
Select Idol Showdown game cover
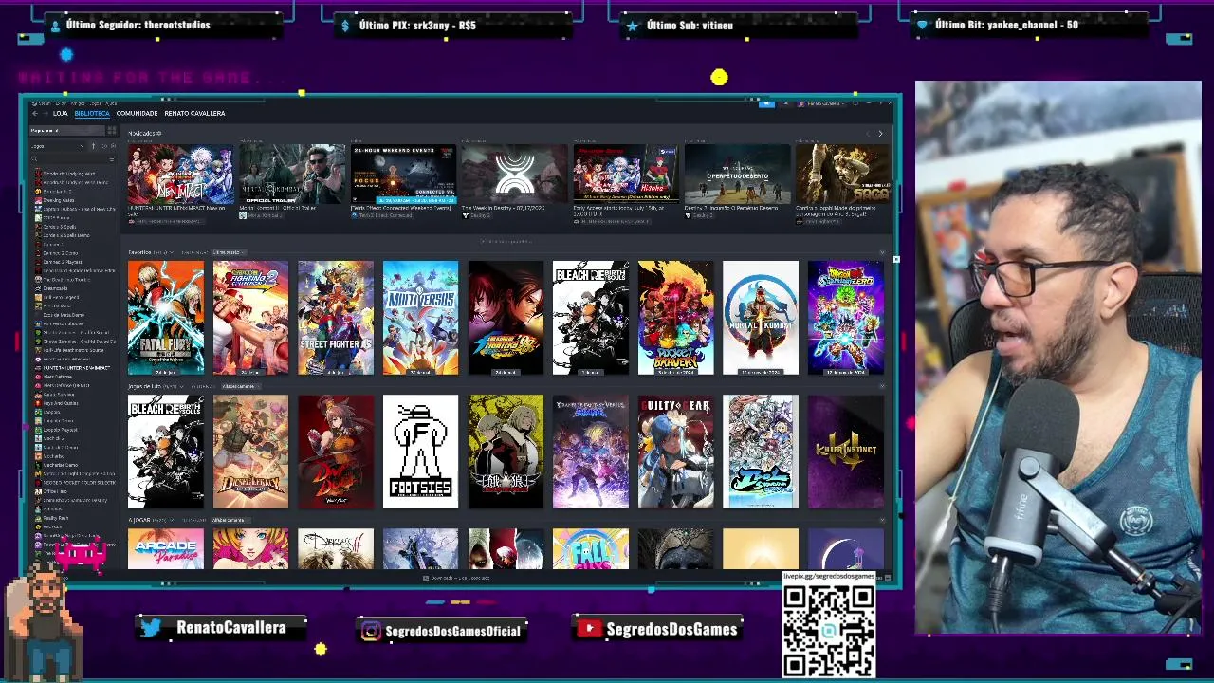point(761,452)
